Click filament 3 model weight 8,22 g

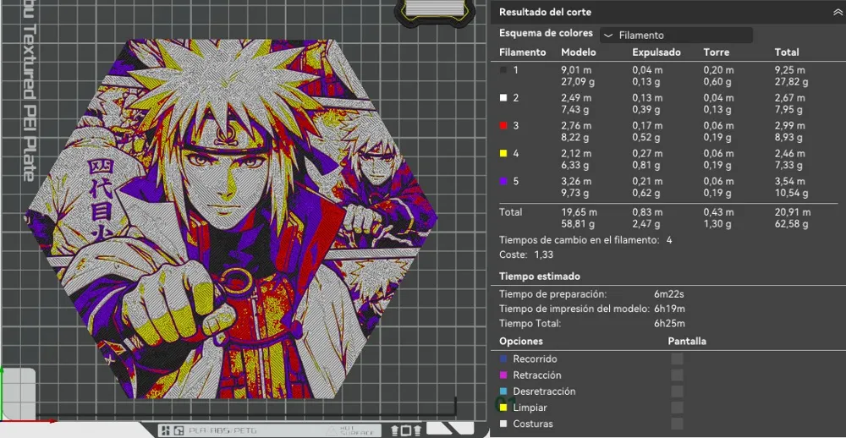575,138
